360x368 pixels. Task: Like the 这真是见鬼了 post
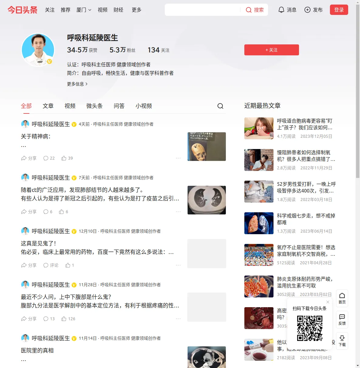[x=70, y=265]
